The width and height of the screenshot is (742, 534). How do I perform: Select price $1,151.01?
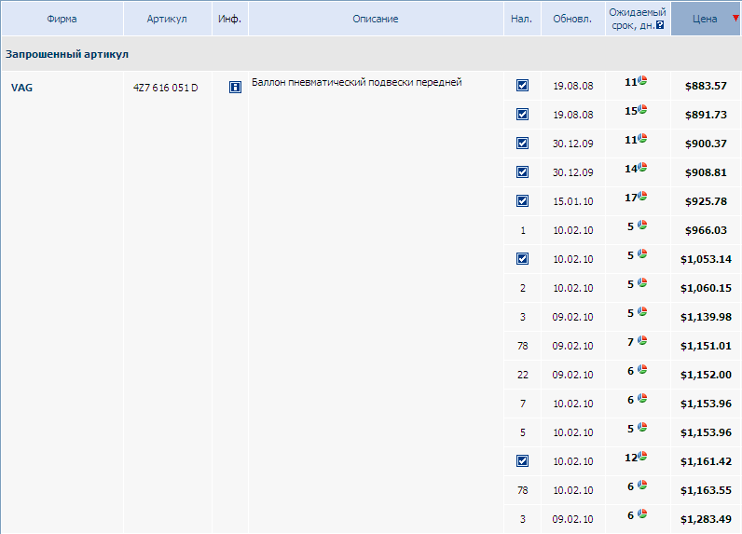click(x=706, y=345)
